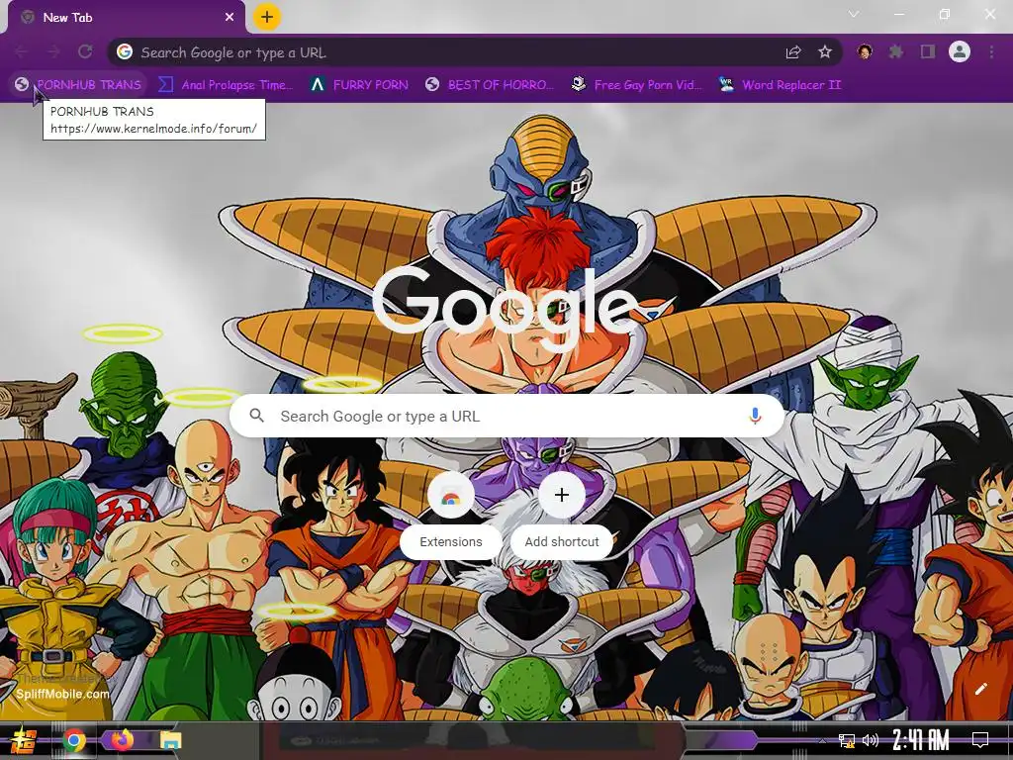Click the 2:41 AM taskbar clock
Viewport: 1013px width, 760px height.
pyautogui.click(x=921, y=739)
